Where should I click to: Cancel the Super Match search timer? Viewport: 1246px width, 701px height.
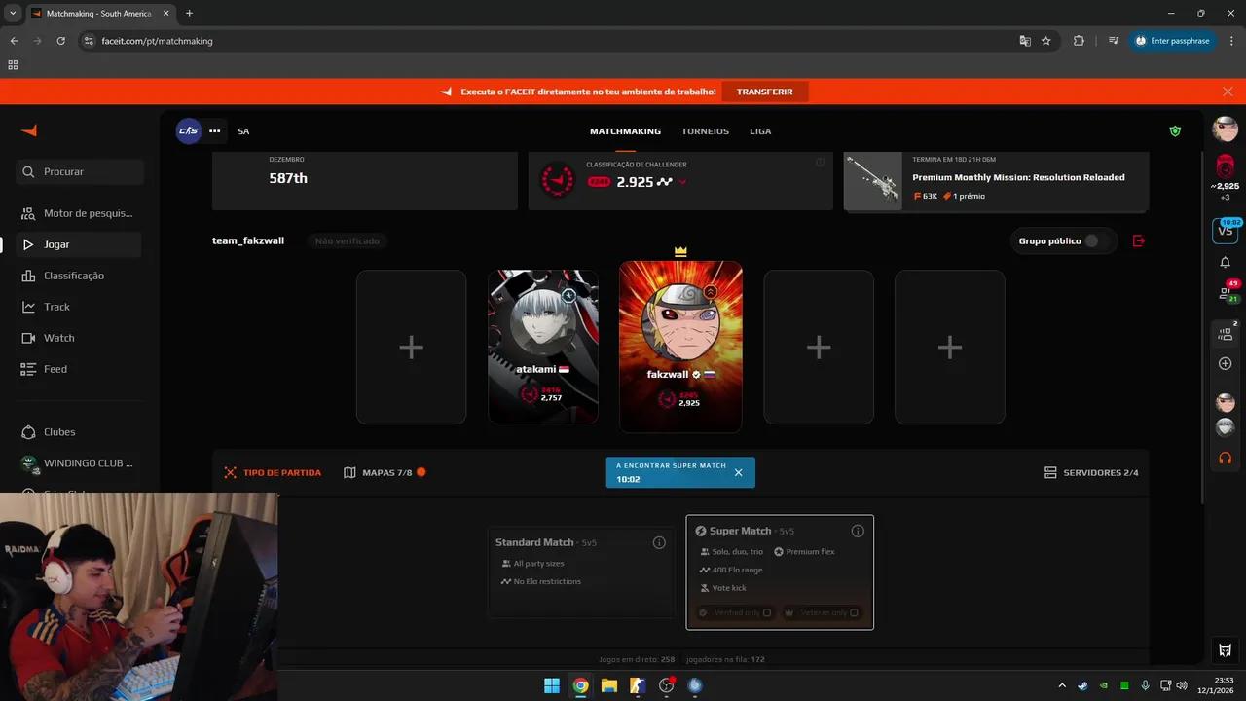738,472
